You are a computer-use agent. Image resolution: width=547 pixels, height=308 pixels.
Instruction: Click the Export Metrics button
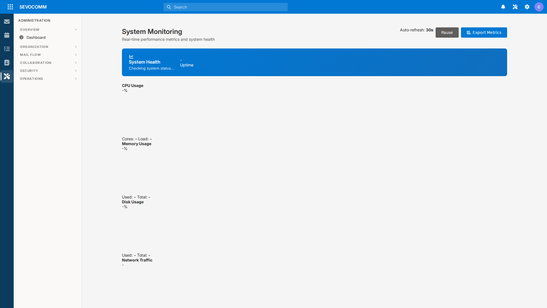[x=484, y=32]
